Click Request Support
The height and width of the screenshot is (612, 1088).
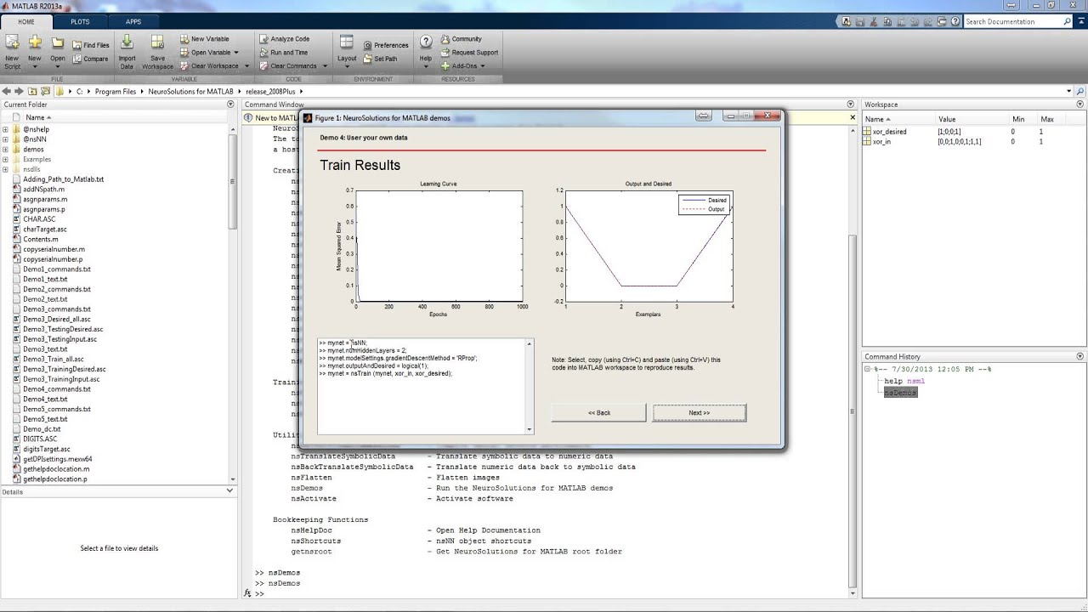point(469,52)
